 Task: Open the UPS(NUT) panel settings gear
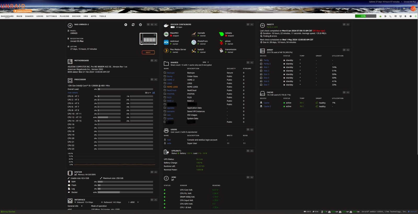point(248,151)
